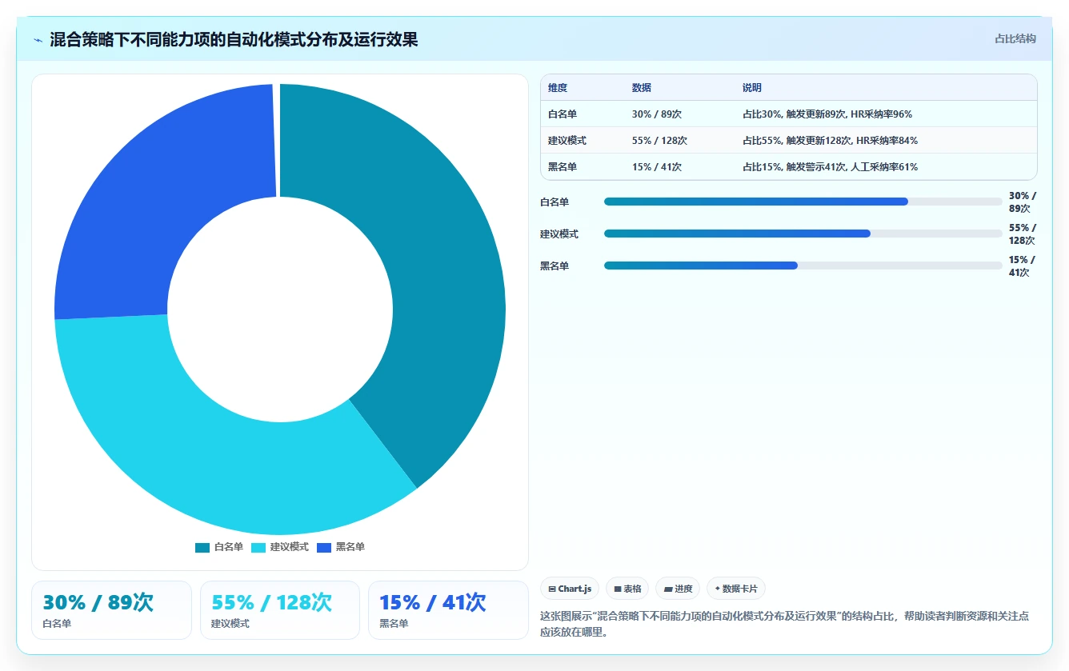
Task: Click the 说明 column header
Action: click(752, 88)
